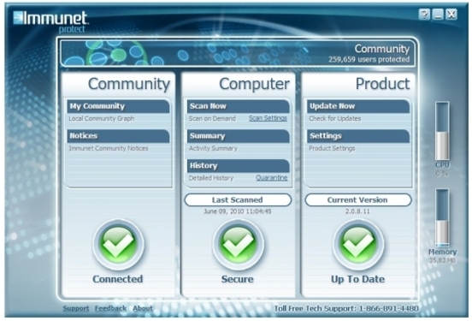
Task: Click the Memory usage meter
Action: 442,217
